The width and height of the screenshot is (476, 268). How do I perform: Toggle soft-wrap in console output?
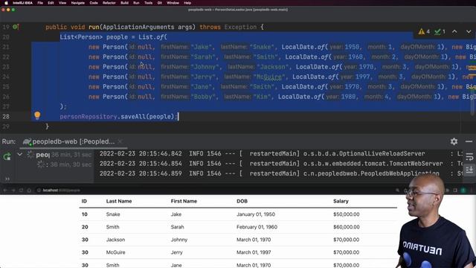(469, 157)
